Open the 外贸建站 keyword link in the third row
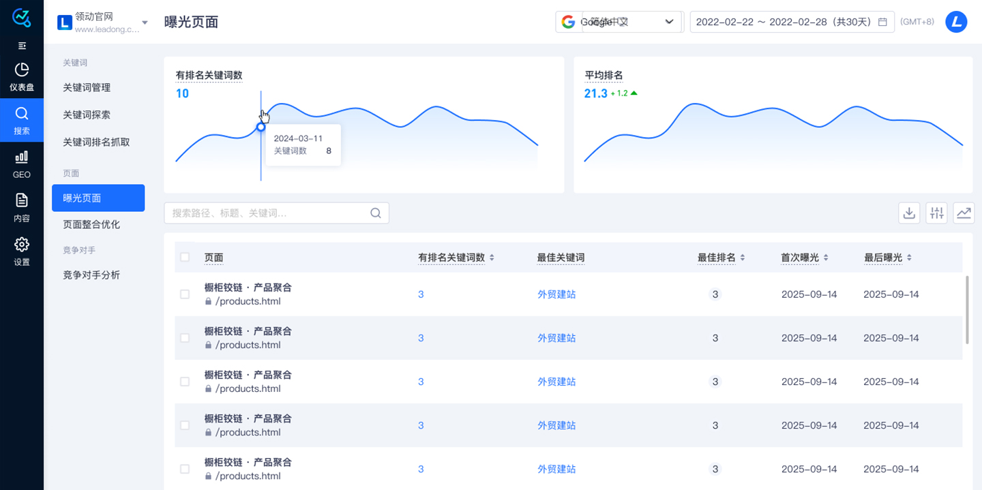This screenshot has height=490, width=982. 556,382
